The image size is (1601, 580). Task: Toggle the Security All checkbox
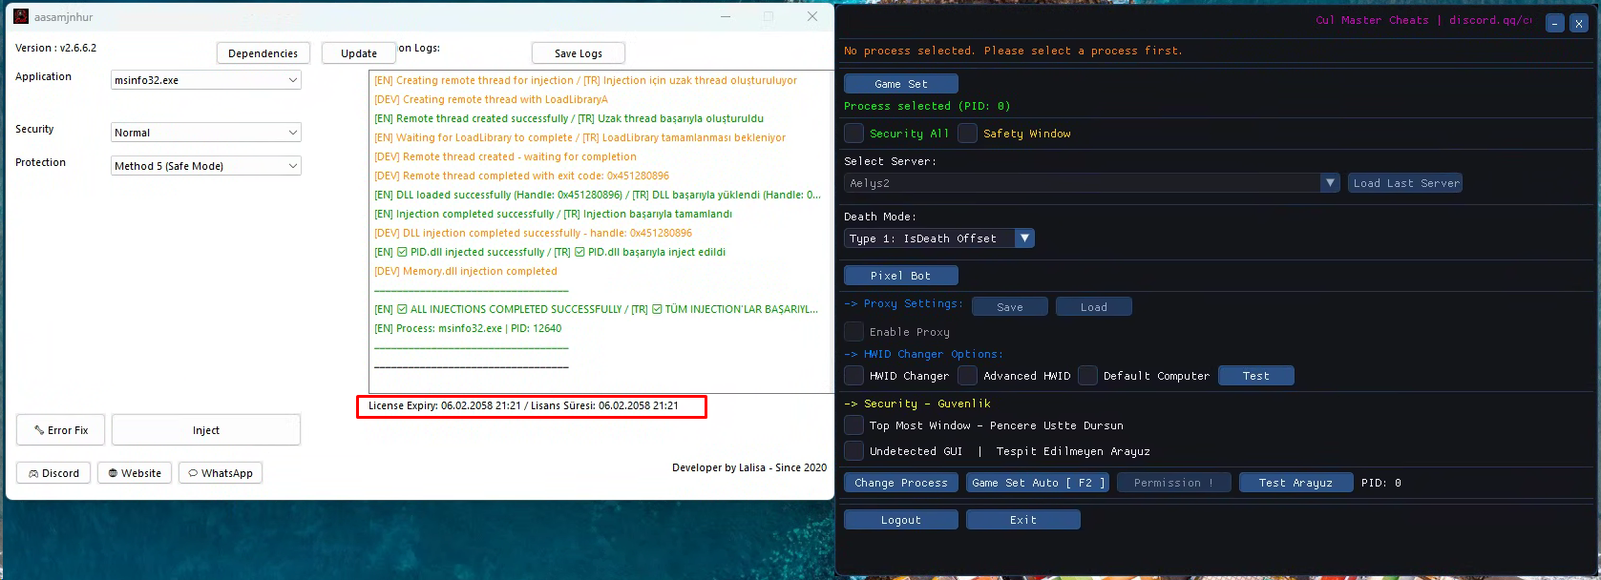[x=854, y=134]
